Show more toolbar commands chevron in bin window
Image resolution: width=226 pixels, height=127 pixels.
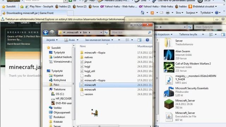[x=119, y=40]
